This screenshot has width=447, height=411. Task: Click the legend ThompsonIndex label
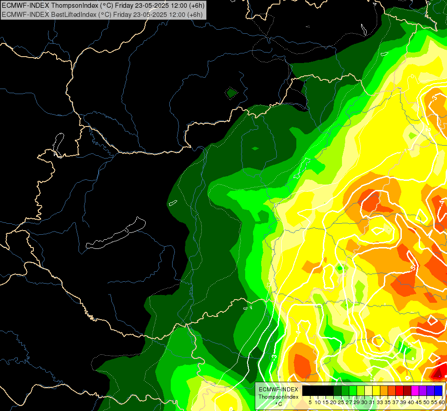[x=279, y=397]
